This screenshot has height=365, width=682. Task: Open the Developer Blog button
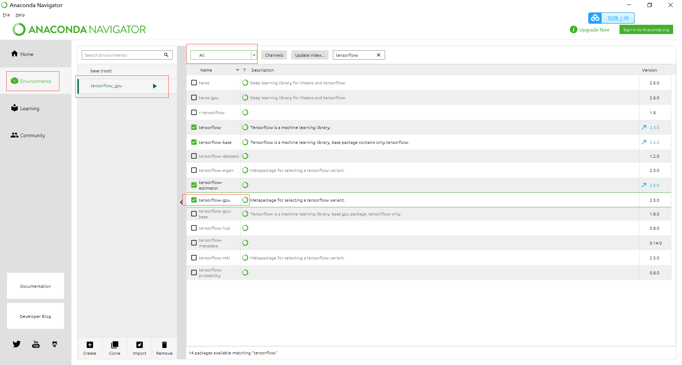[36, 316]
